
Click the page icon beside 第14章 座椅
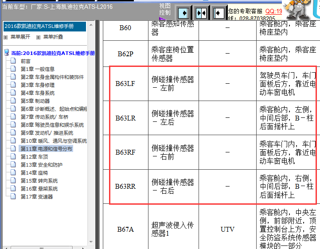pyautogui.click(x=13, y=172)
